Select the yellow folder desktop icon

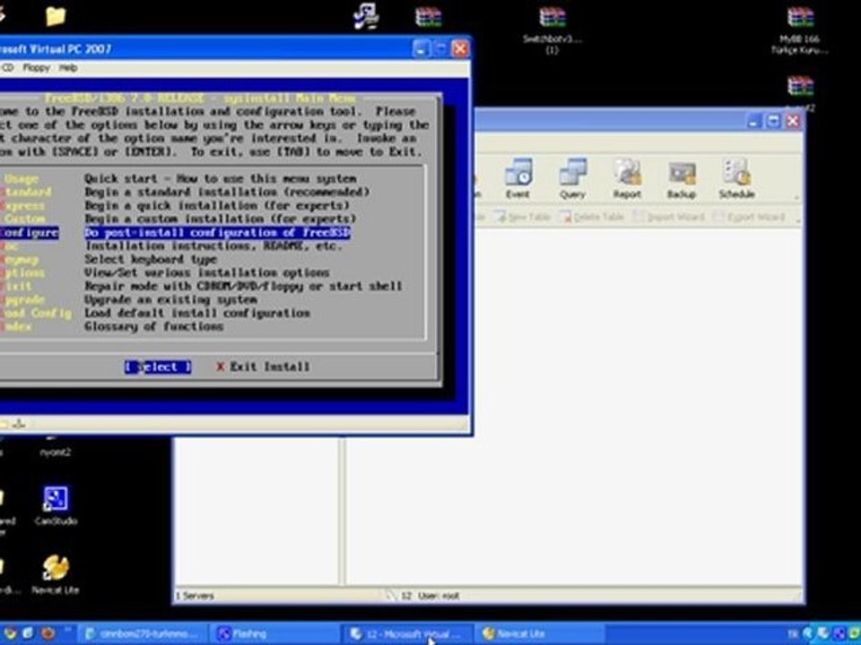(56, 16)
